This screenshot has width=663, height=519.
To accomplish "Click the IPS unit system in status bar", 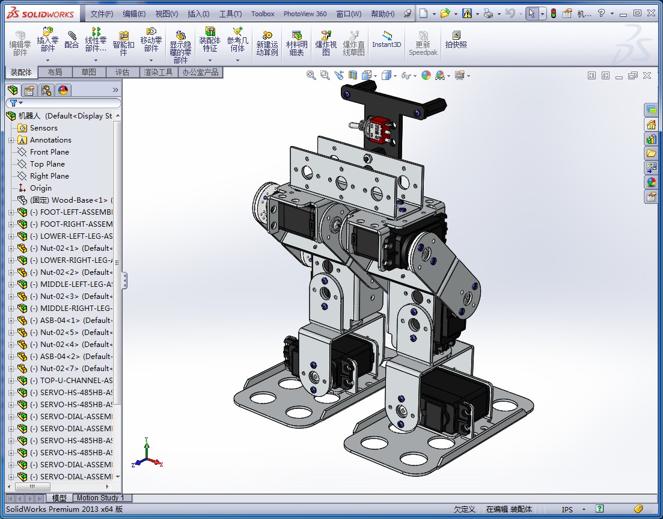I will (x=567, y=509).
